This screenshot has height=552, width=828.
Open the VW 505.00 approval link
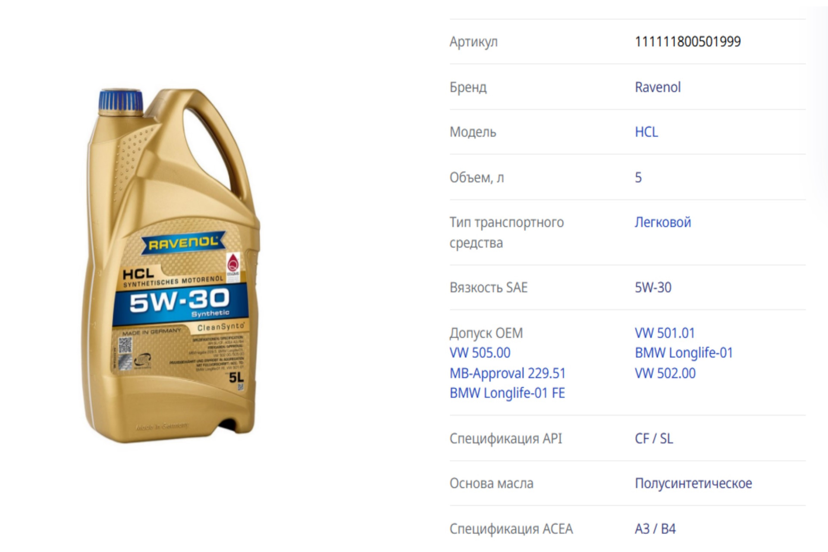pyautogui.click(x=480, y=353)
